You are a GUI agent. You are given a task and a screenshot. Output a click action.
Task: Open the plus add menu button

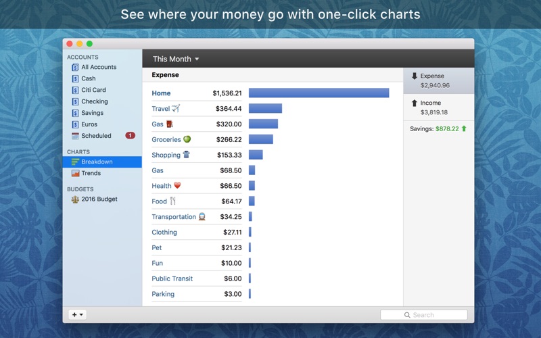(77, 314)
